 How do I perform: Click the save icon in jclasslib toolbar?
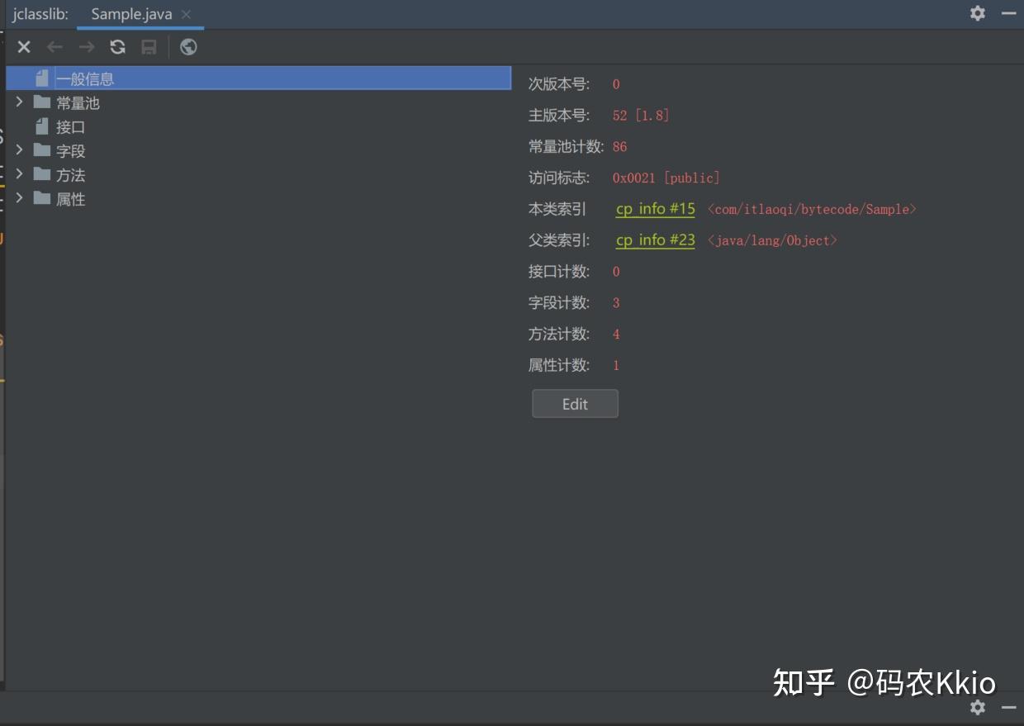click(149, 47)
